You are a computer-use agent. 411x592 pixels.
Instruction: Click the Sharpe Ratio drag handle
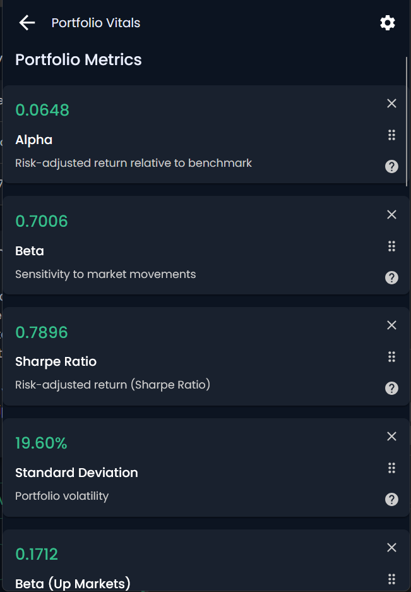[392, 357]
